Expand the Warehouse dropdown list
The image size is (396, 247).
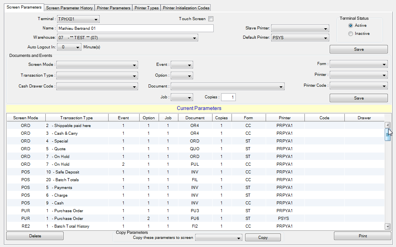pyautogui.click(x=195, y=38)
